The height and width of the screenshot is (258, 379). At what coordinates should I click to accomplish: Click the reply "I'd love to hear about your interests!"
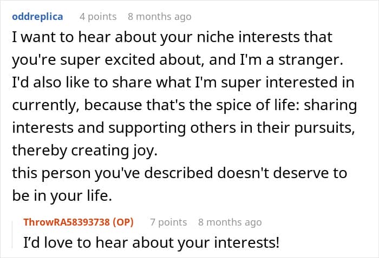pyautogui.click(x=152, y=242)
